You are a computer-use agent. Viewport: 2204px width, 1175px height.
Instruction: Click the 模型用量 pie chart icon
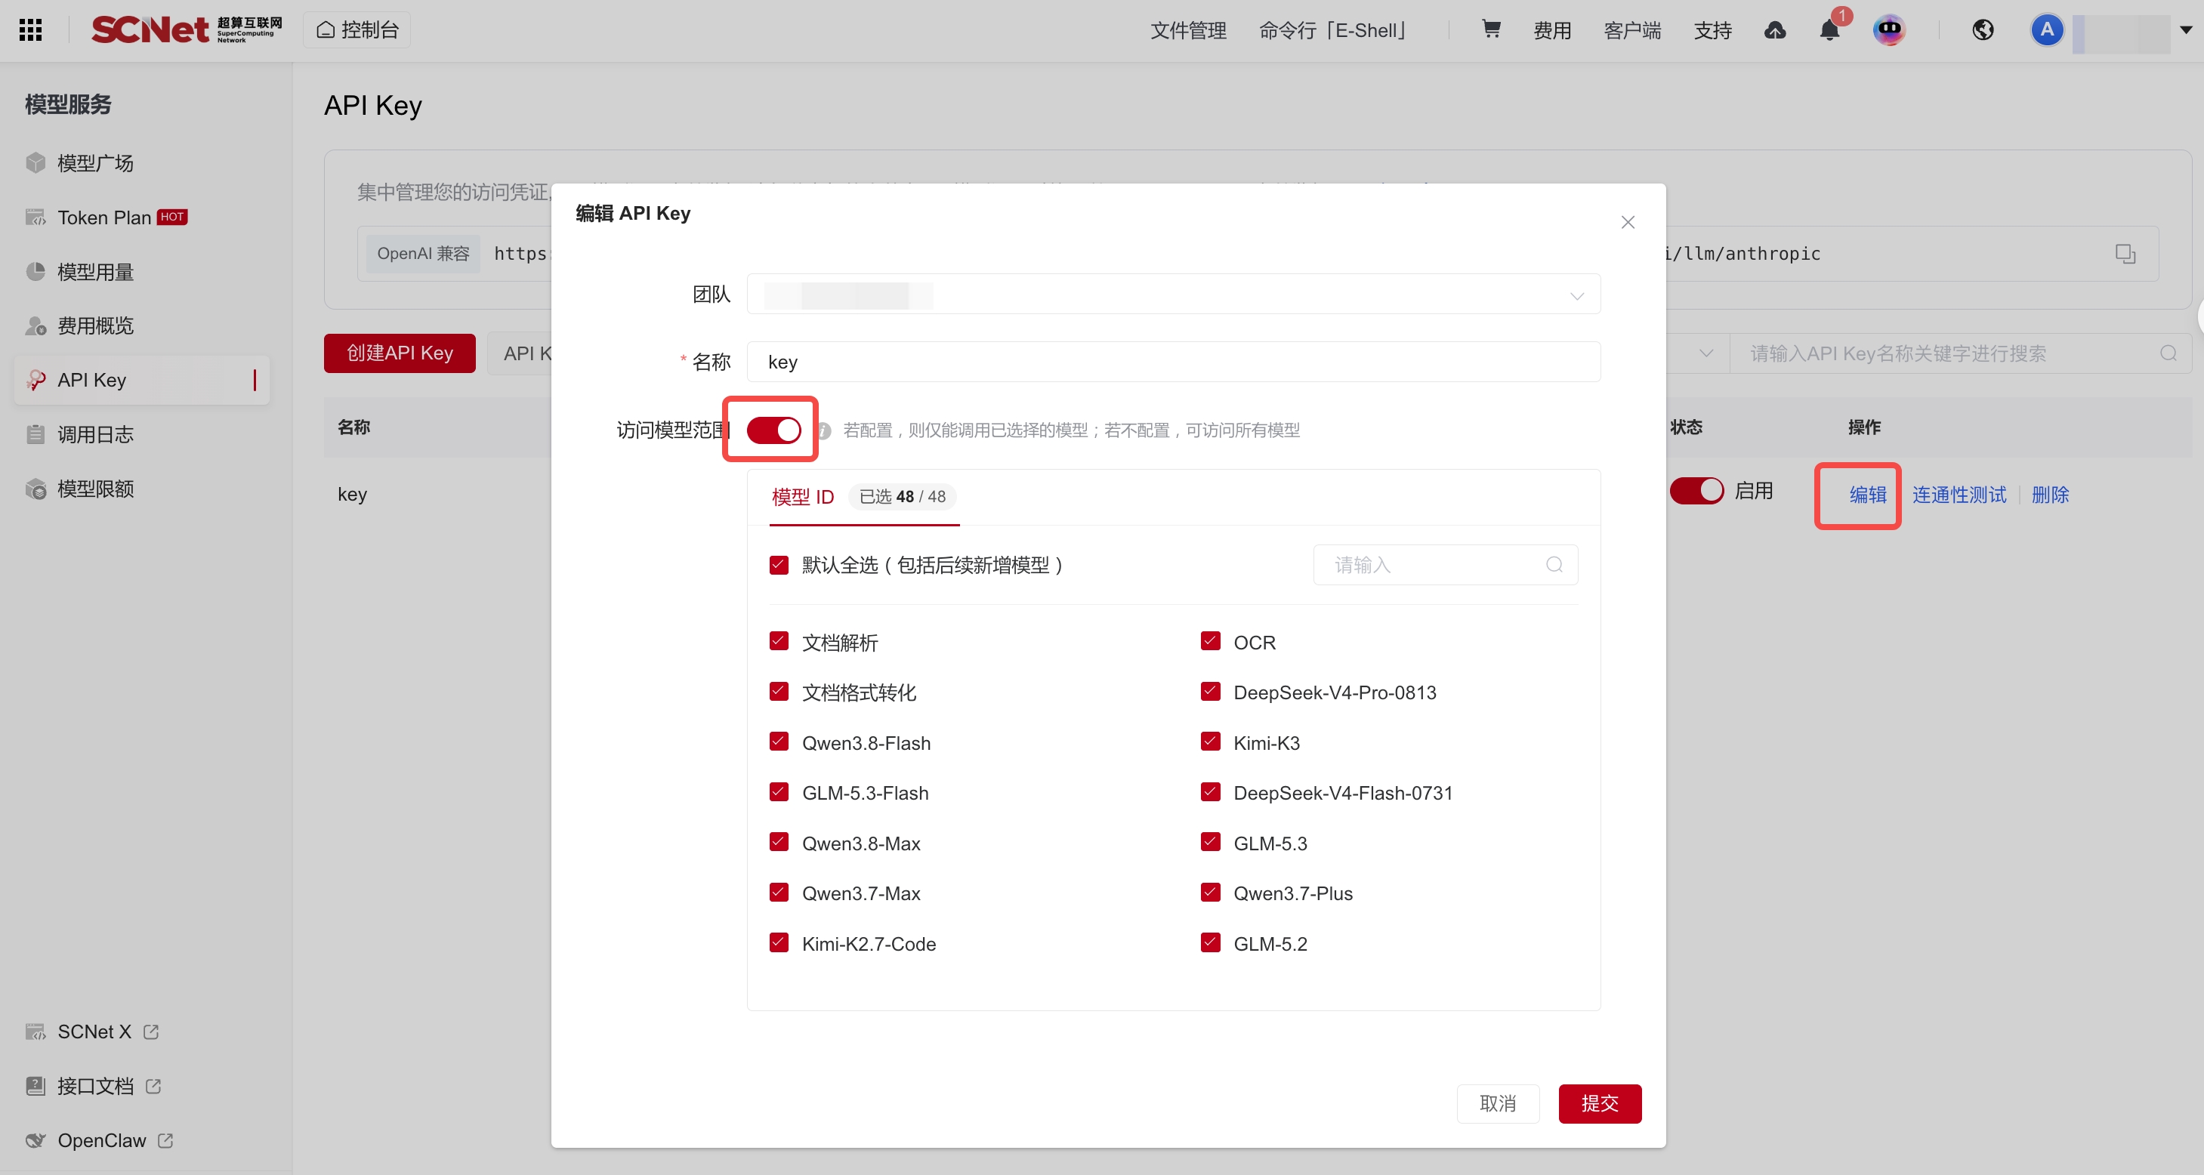tap(35, 272)
